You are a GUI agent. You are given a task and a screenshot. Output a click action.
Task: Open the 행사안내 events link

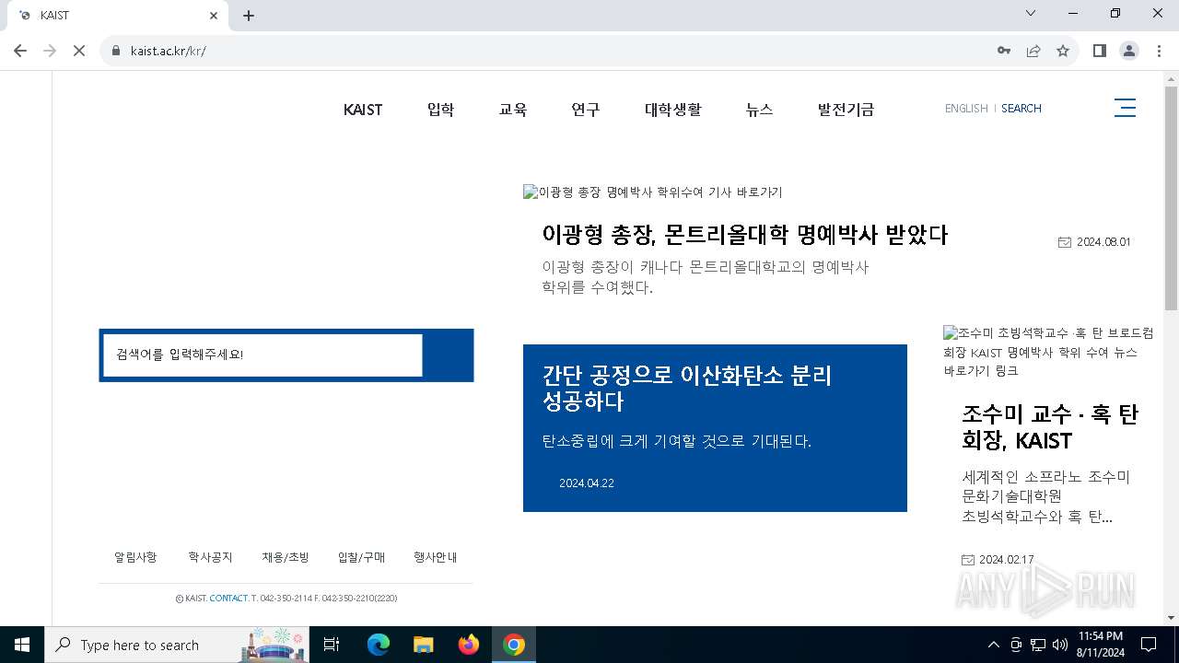pyautogui.click(x=436, y=557)
